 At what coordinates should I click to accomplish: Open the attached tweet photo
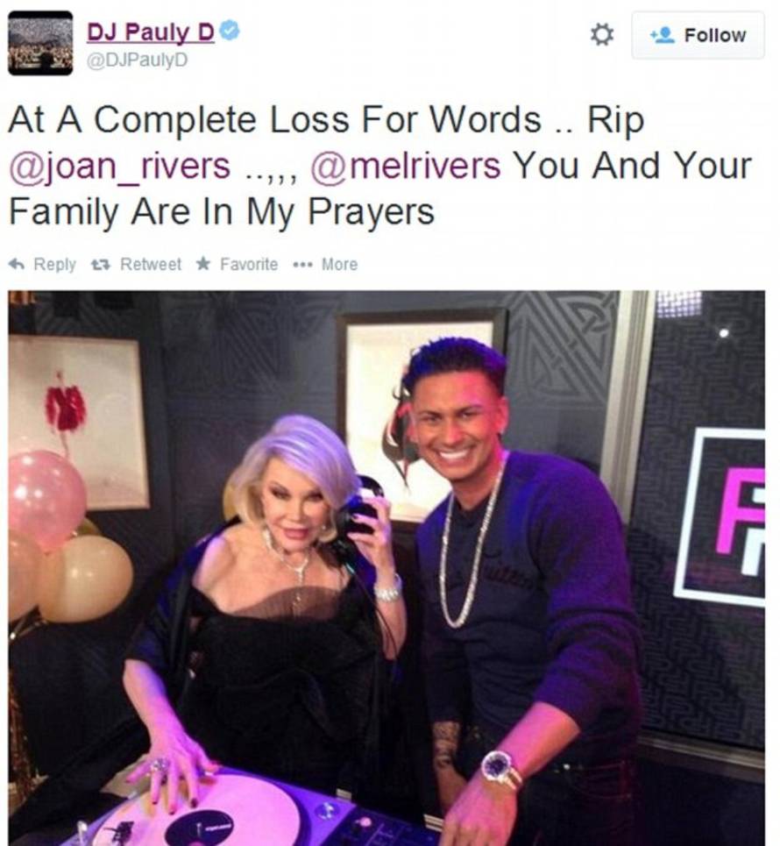click(386, 568)
